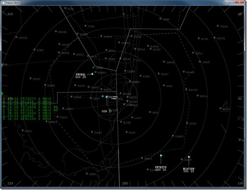Close the Tracon! 2012 window
Screen dimensions: 247x190
point(240,3)
